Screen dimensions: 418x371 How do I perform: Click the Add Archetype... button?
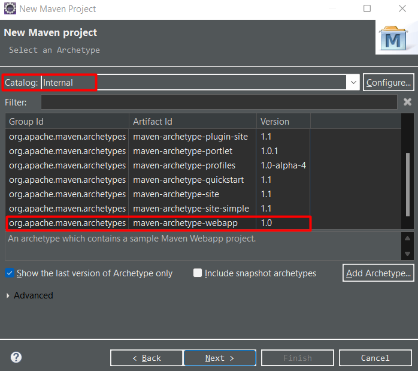pos(378,273)
